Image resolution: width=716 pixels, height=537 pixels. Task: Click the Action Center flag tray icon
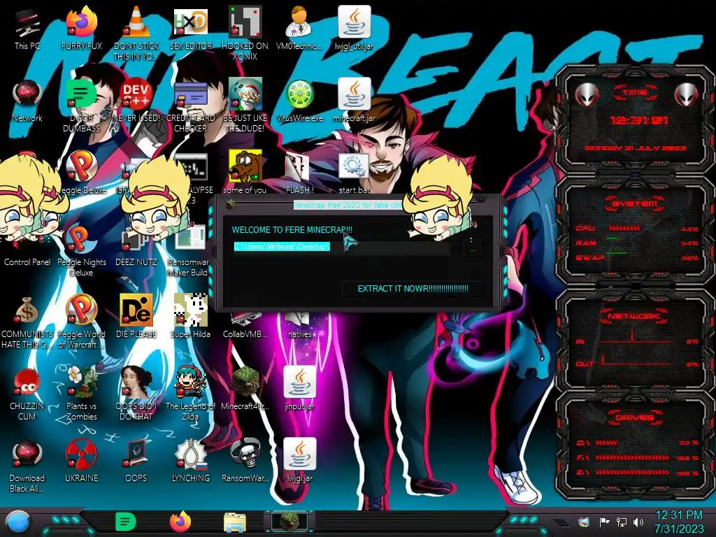click(x=605, y=522)
